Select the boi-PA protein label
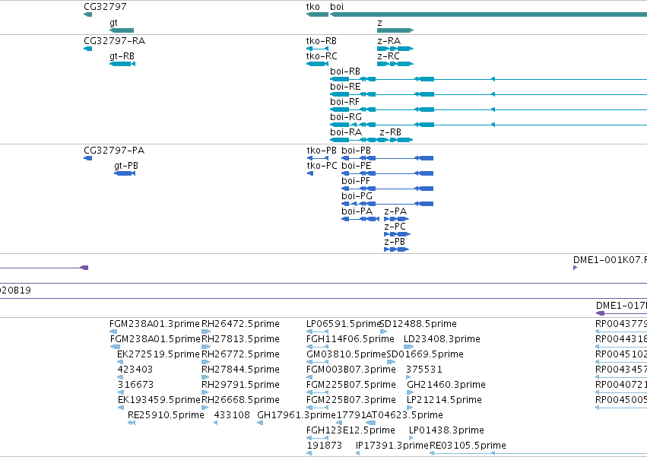Image resolution: width=647 pixels, height=457 pixels. (x=357, y=211)
